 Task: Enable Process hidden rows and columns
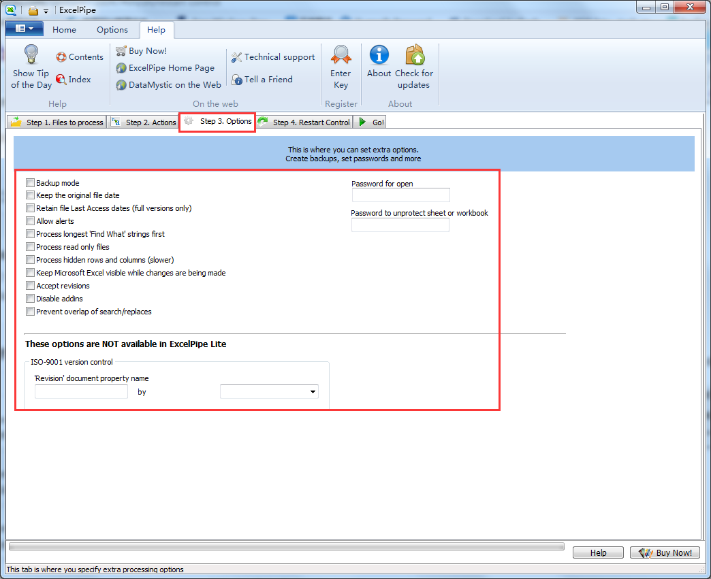coord(31,260)
